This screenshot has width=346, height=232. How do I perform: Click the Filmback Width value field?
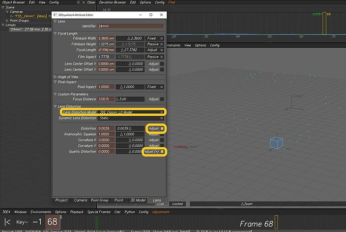pos(106,38)
